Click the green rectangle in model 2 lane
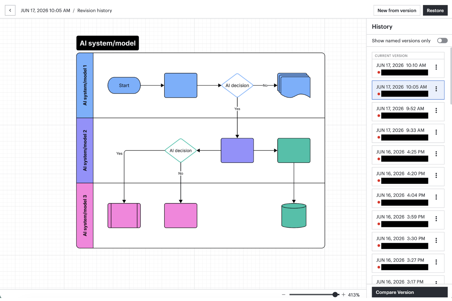 [294, 150]
